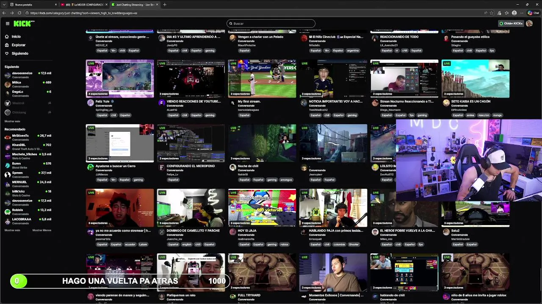
Task: Open Euren recommended channel
Action: [x=28, y=165]
